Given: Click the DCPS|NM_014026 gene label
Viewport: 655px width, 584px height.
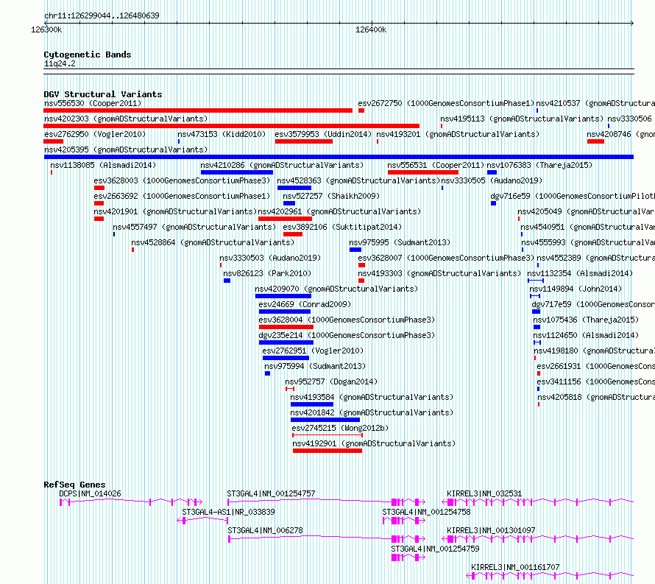Looking at the screenshot, I should point(90,493).
